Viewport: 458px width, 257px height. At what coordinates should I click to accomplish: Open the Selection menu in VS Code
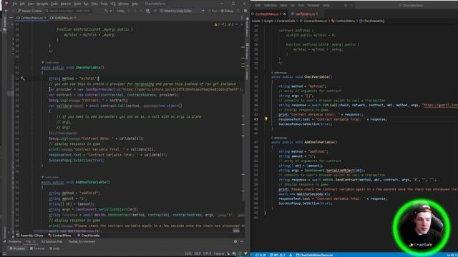pos(271,5)
